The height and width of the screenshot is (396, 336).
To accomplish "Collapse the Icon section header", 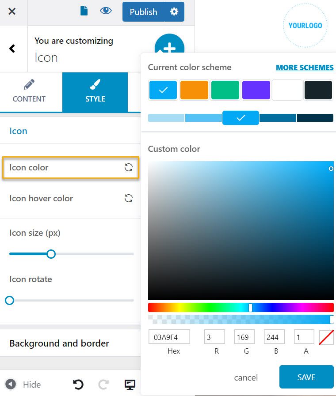I will click(x=18, y=131).
